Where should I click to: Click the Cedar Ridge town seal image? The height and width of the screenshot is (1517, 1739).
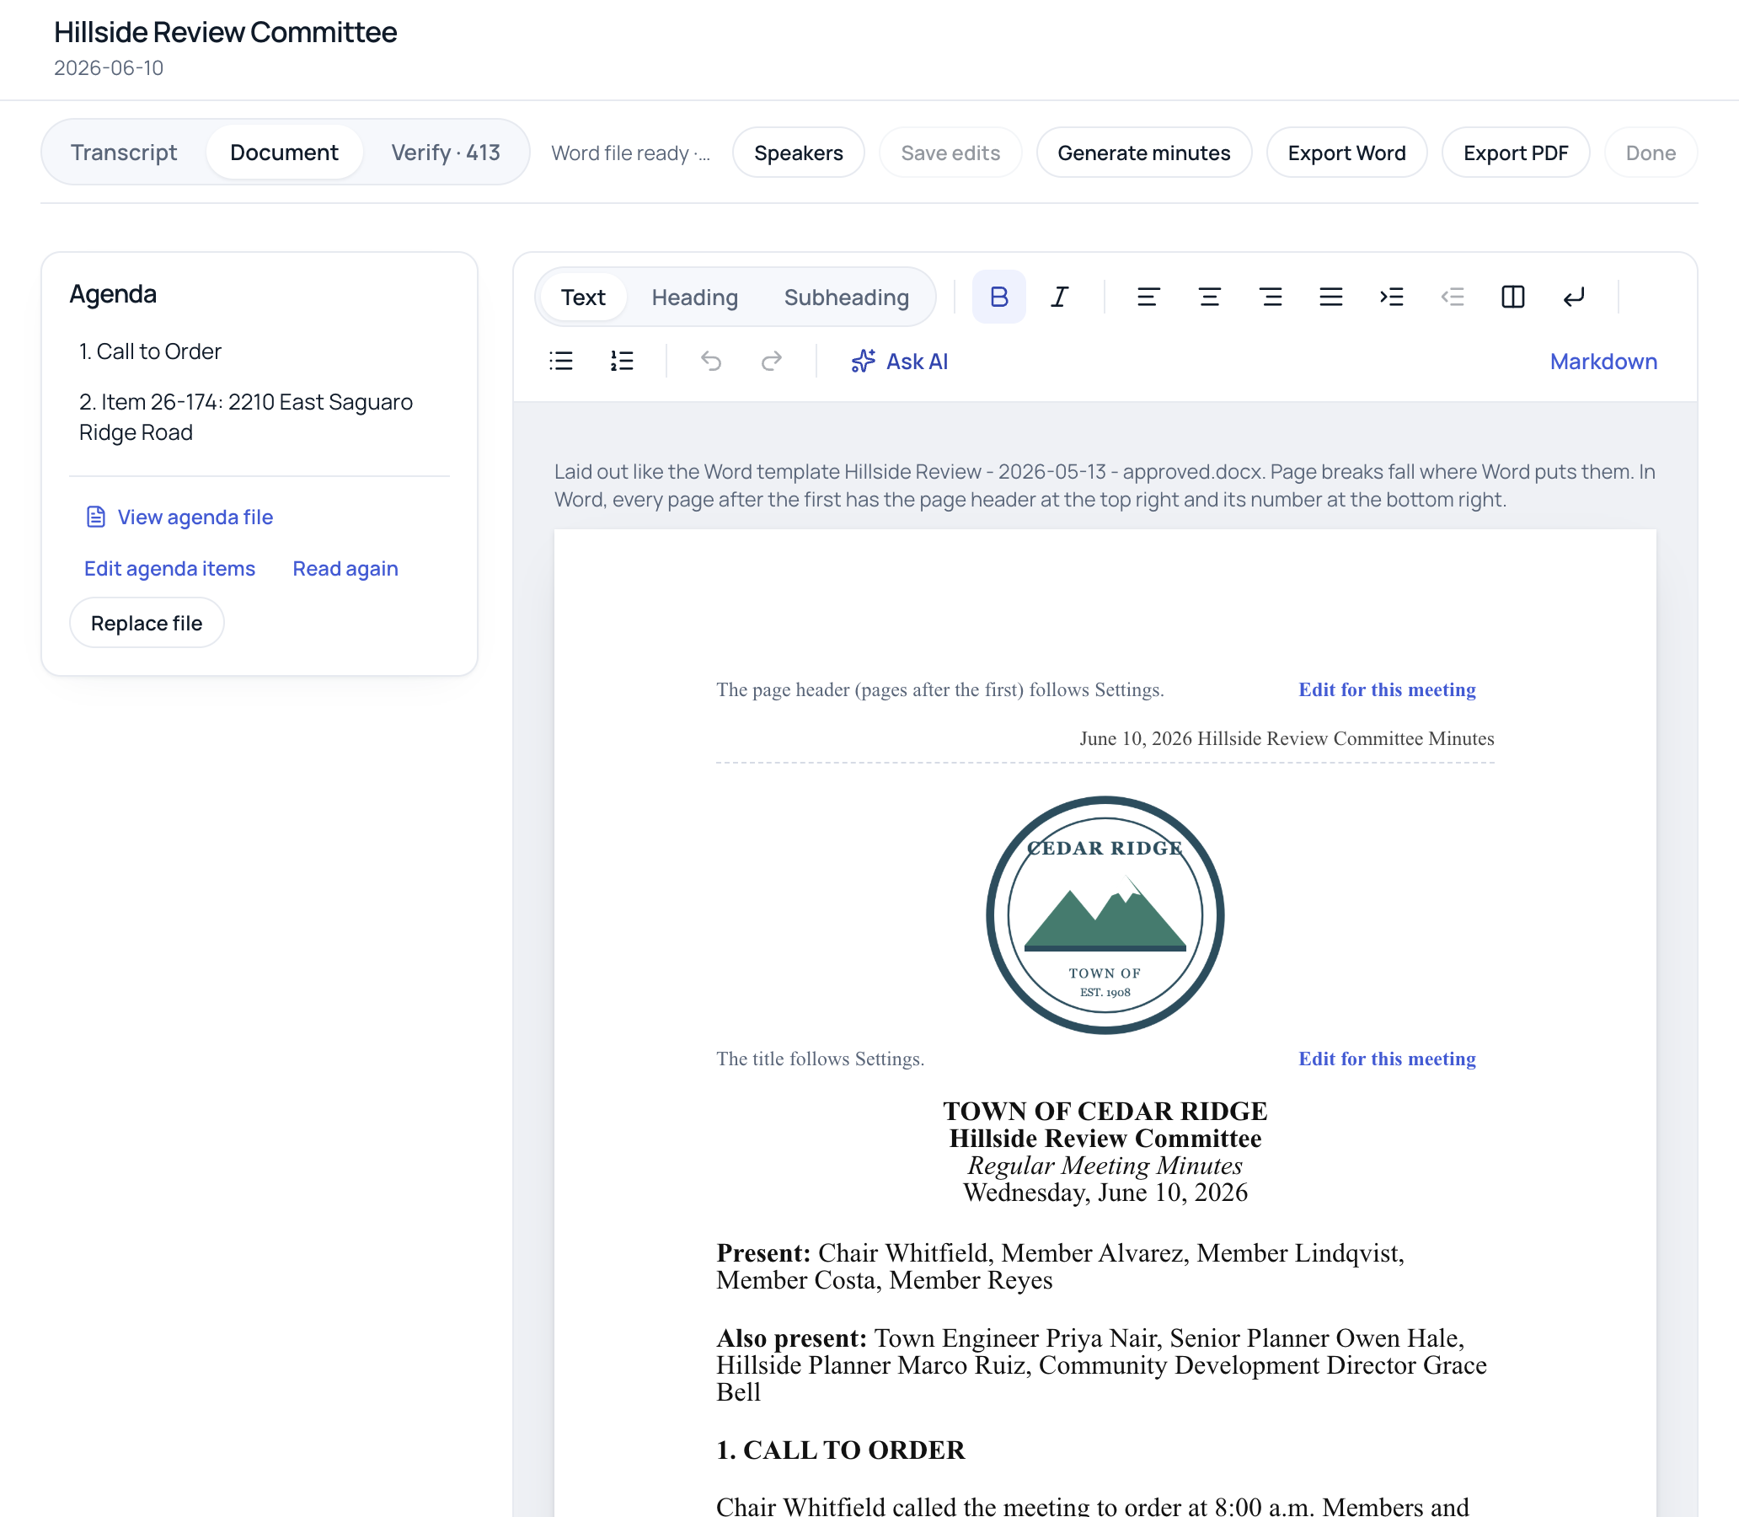(x=1105, y=915)
